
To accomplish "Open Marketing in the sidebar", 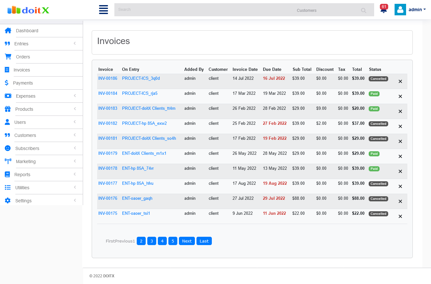I will click(x=26, y=161).
